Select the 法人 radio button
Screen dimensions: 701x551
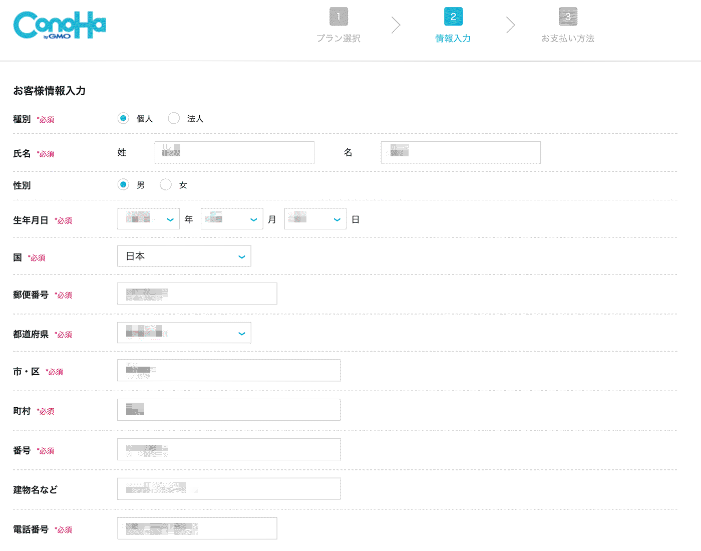174,119
